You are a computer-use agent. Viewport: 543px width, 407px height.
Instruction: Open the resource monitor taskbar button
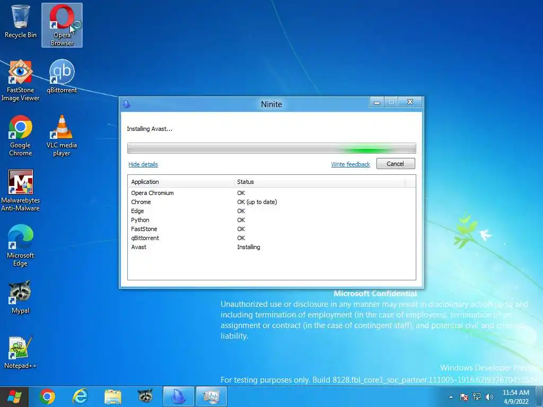coord(212,396)
